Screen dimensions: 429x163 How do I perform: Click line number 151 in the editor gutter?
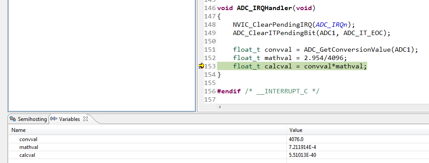(210, 50)
